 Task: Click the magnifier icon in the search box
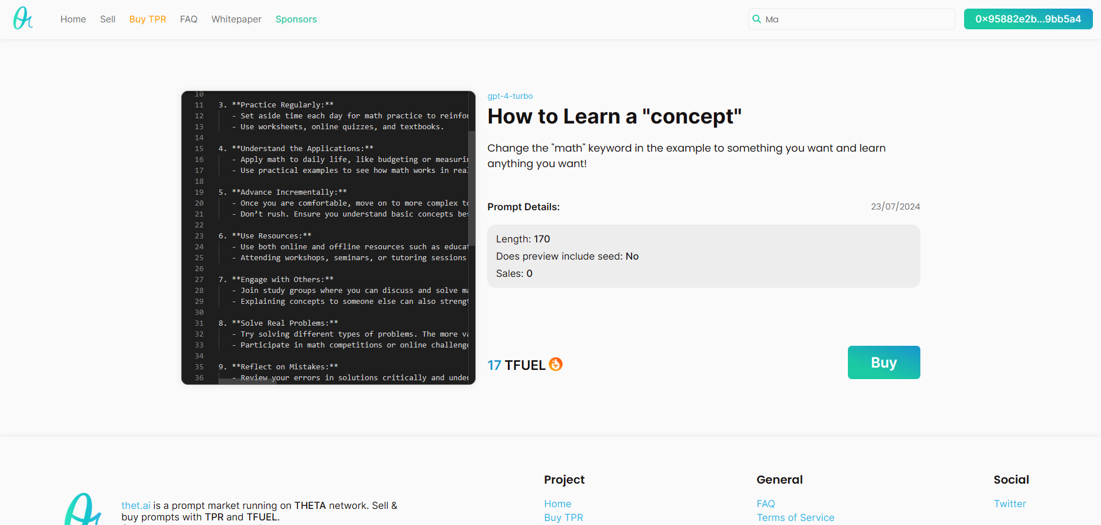756,19
